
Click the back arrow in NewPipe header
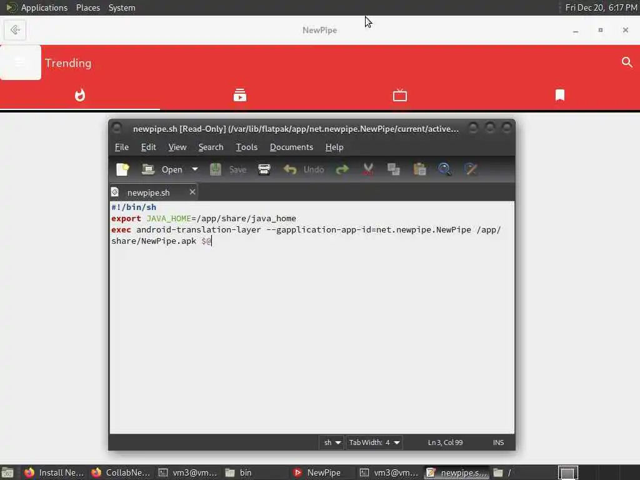point(15,30)
